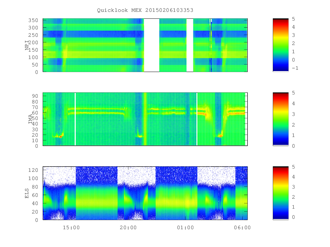Click the -1 label on NPI colorbar
330x247 pixels.
[295, 68]
